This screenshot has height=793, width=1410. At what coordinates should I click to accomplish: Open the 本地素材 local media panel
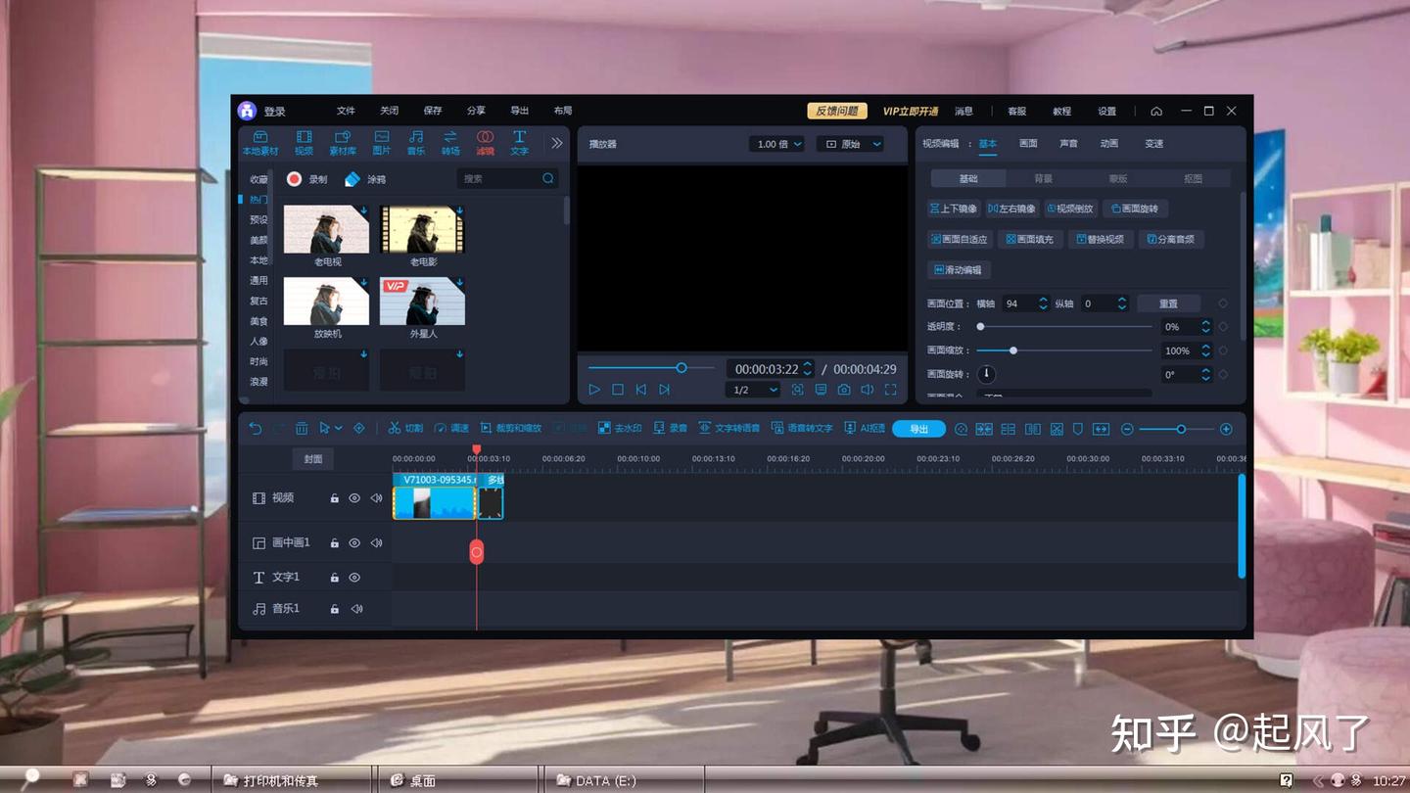(x=260, y=143)
